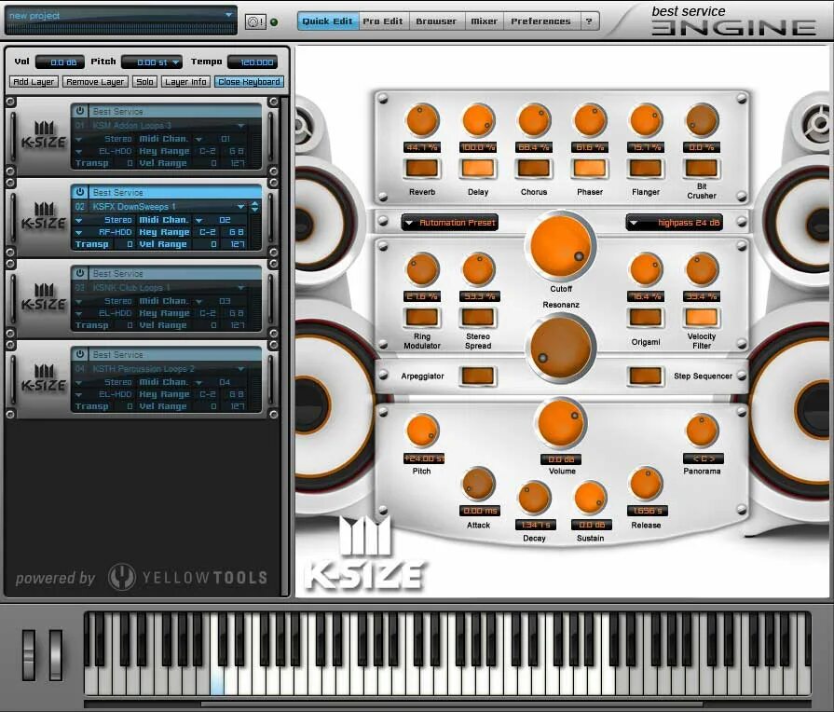This screenshot has height=712, width=834.
Task: Click the Flanger amount knob
Action: point(646,120)
